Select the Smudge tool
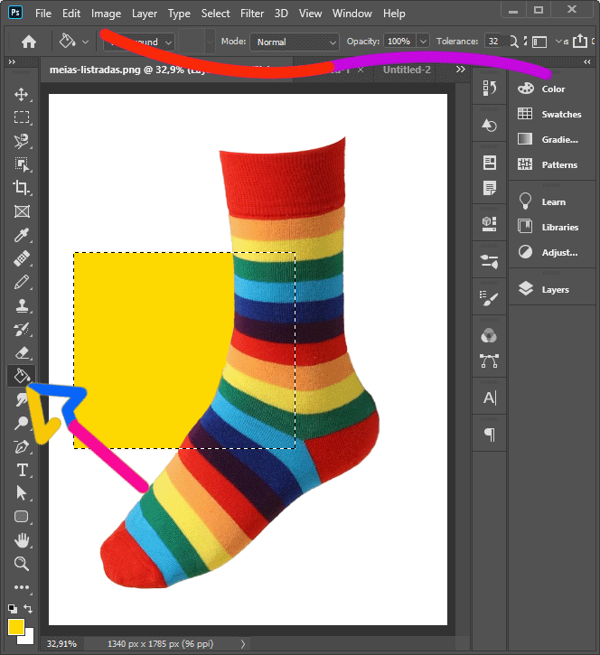The width and height of the screenshot is (600, 655). [22, 399]
